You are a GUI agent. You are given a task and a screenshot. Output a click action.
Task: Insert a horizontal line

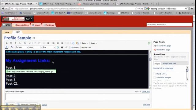click(62, 47)
